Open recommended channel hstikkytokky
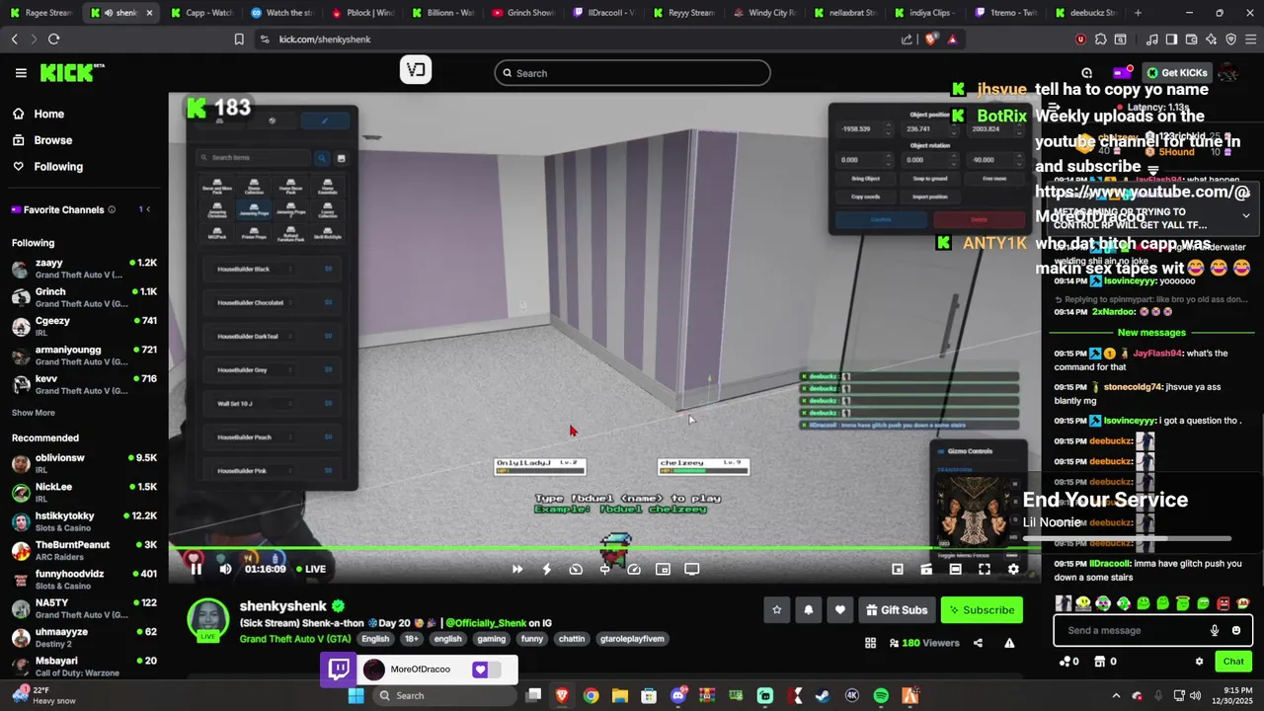This screenshot has width=1264, height=711. pos(84,521)
